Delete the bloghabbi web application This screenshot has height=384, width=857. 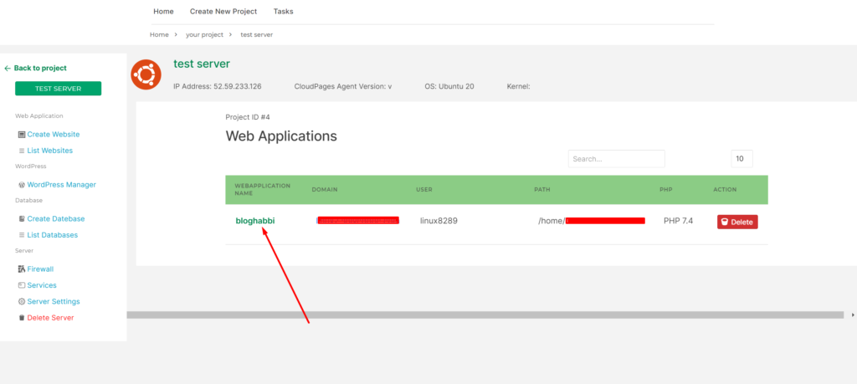pyautogui.click(x=737, y=222)
